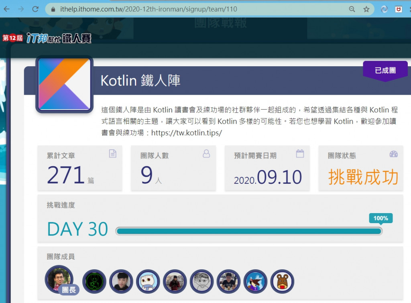The image size is (411, 303).
Task: Reload the page with refresh icon
Action: 35,9
